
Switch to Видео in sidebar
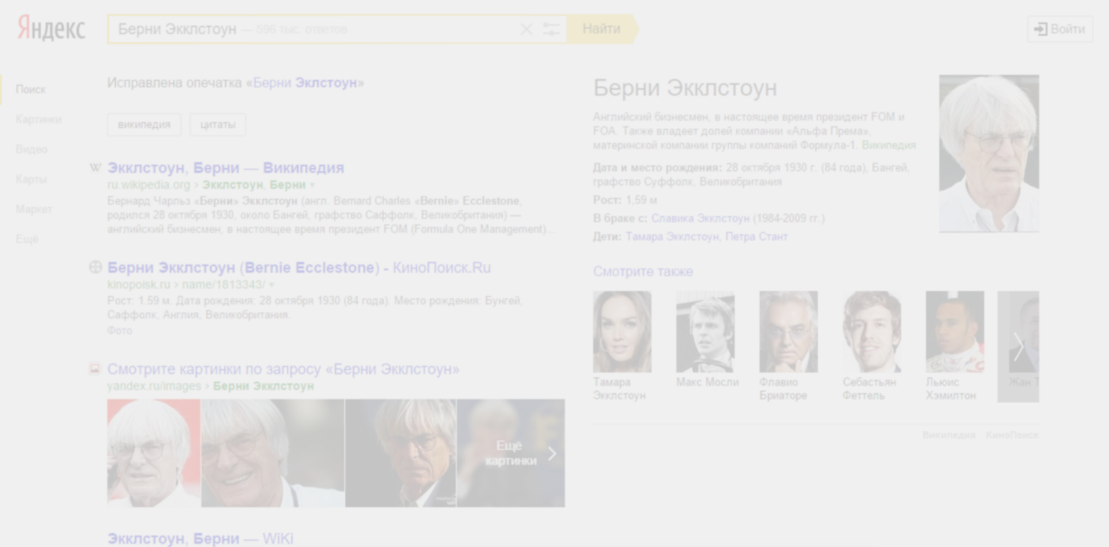point(32,149)
